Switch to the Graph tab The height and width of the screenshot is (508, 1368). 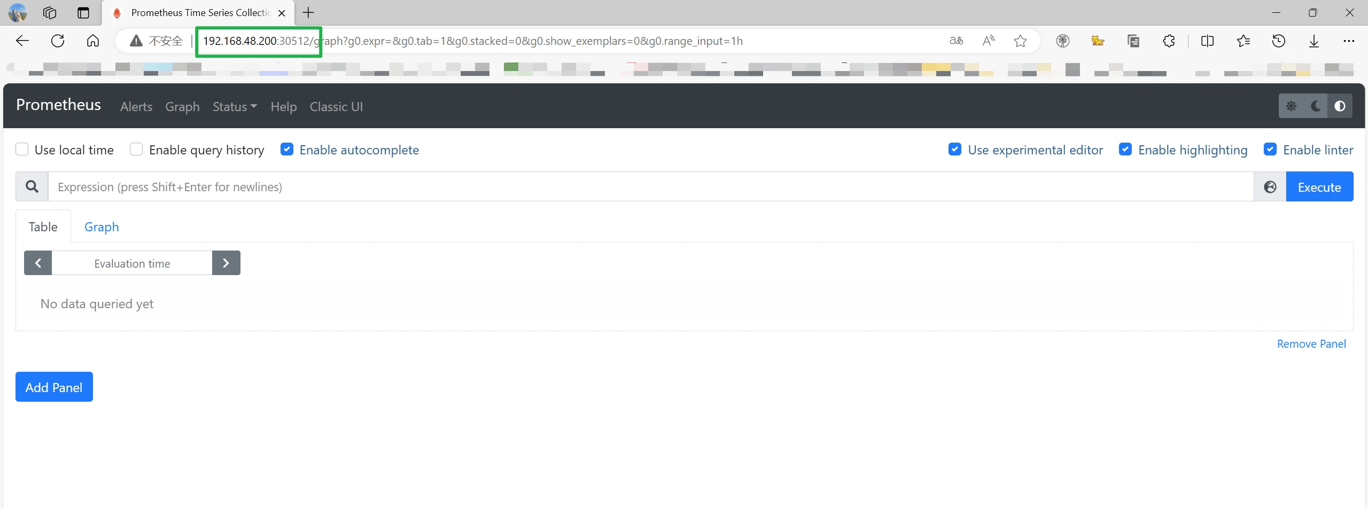(x=102, y=227)
